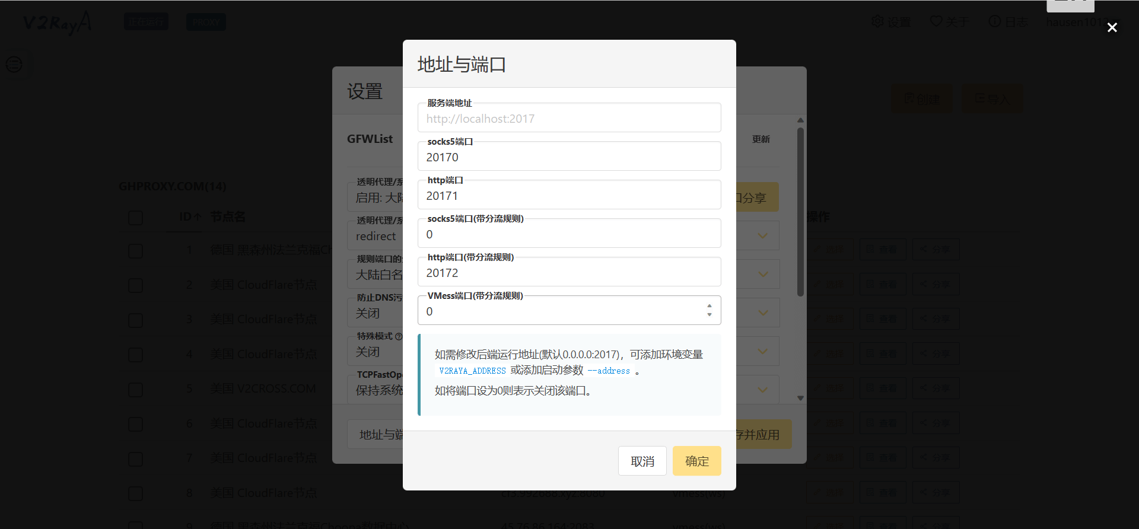Click the PROXY tag in the header
Image resolution: width=1139 pixels, height=529 pixels.
206,23
